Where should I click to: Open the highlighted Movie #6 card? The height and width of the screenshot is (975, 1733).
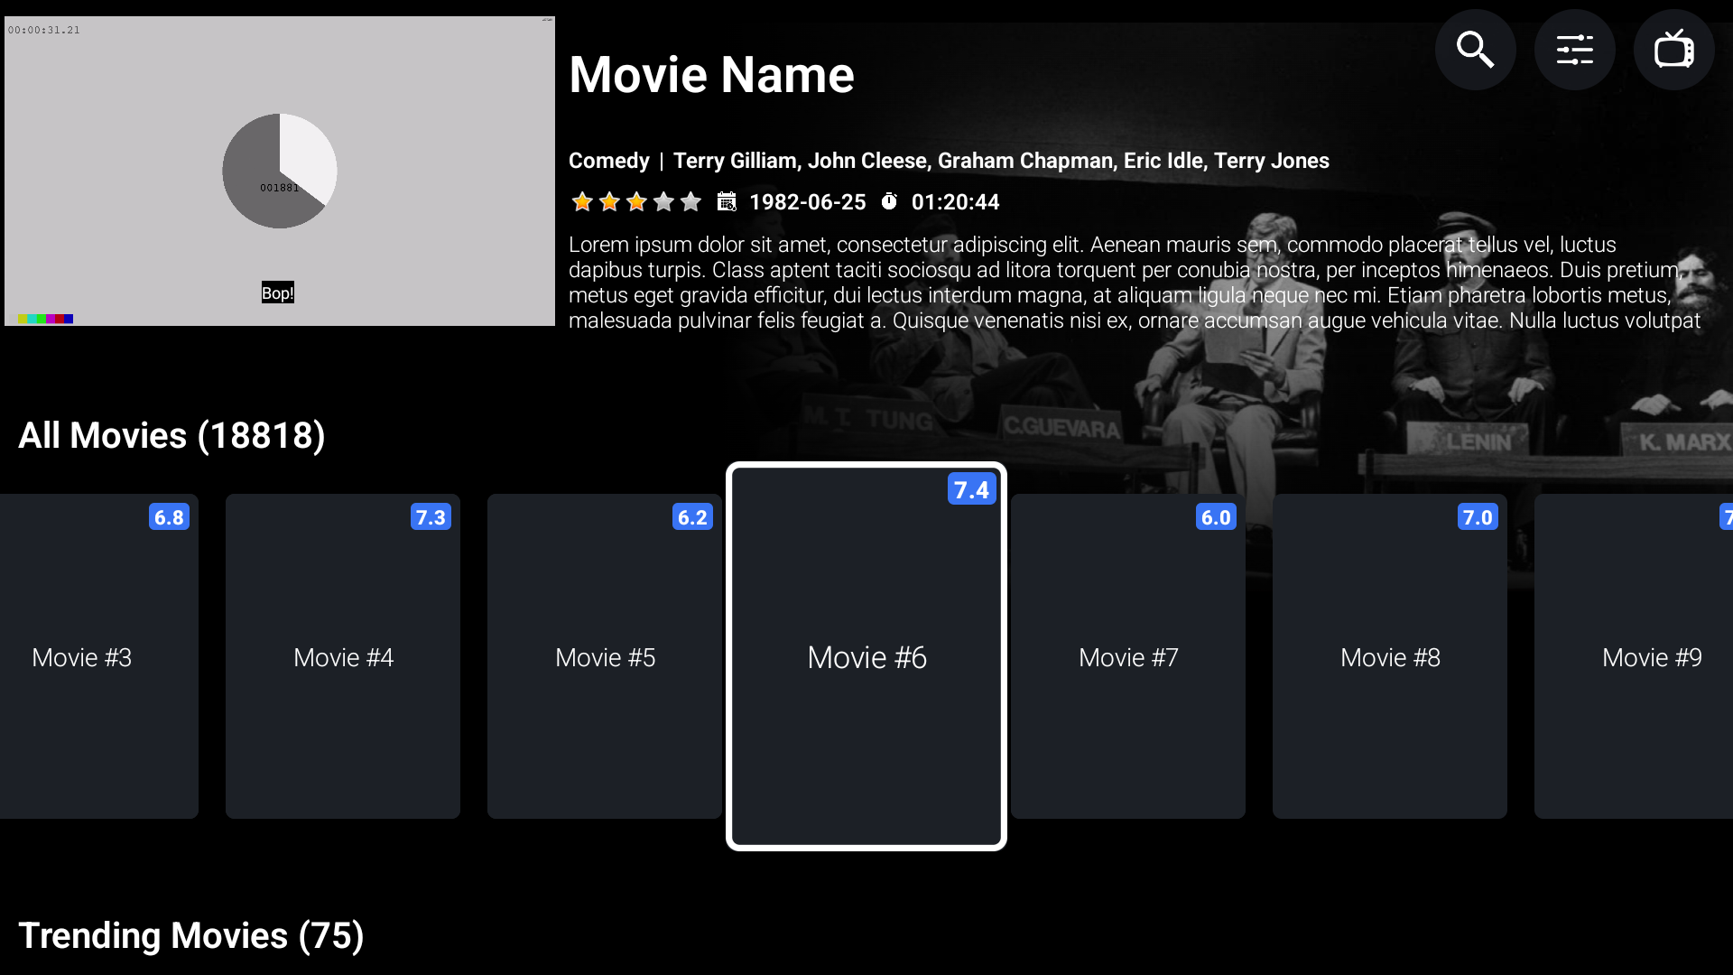click(866, 656)
